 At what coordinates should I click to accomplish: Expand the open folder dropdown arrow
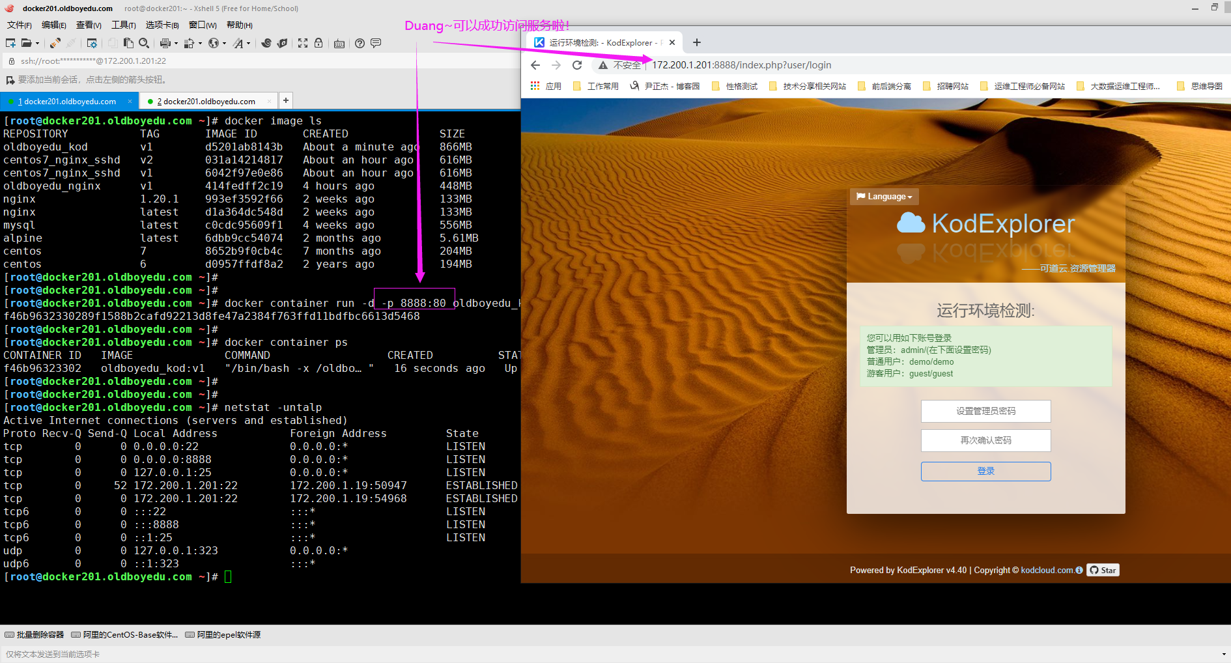(37, 44)
